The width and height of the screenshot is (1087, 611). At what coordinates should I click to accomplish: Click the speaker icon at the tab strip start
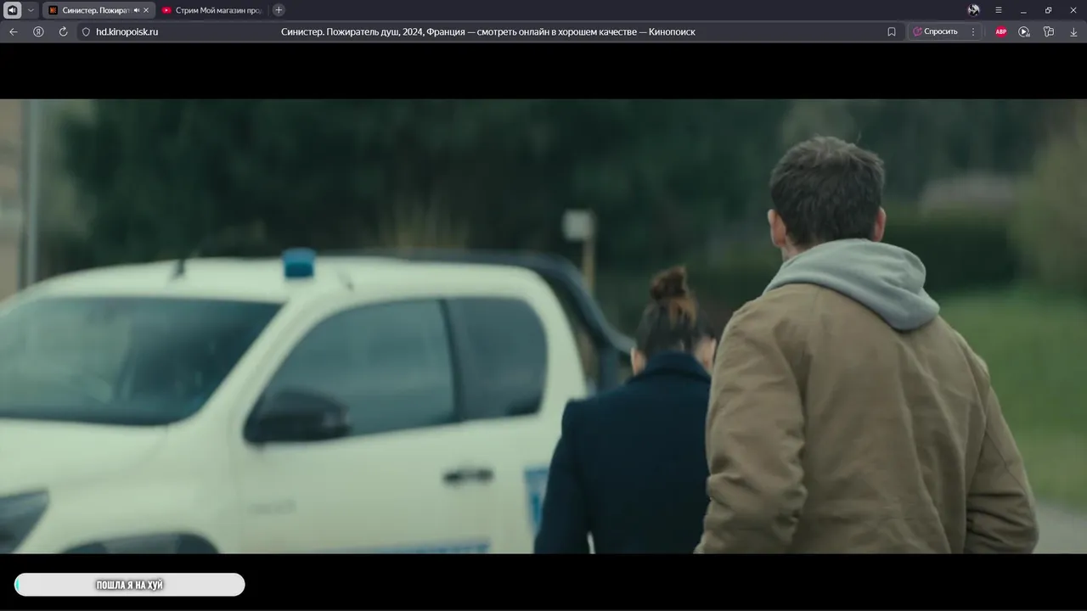pyautogui.click(x=13, y=10)
